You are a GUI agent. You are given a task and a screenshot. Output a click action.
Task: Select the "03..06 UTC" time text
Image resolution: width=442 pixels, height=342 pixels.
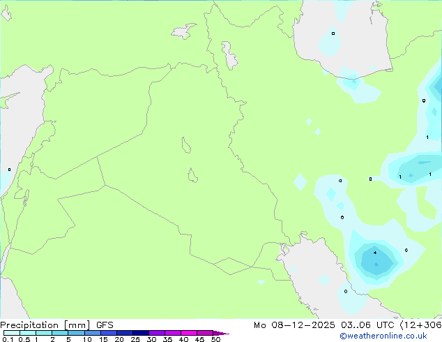367,325
